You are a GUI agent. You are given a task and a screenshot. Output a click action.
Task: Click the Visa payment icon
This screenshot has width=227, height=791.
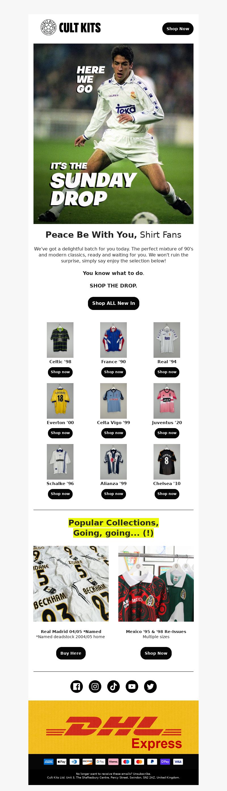[178, 761]
